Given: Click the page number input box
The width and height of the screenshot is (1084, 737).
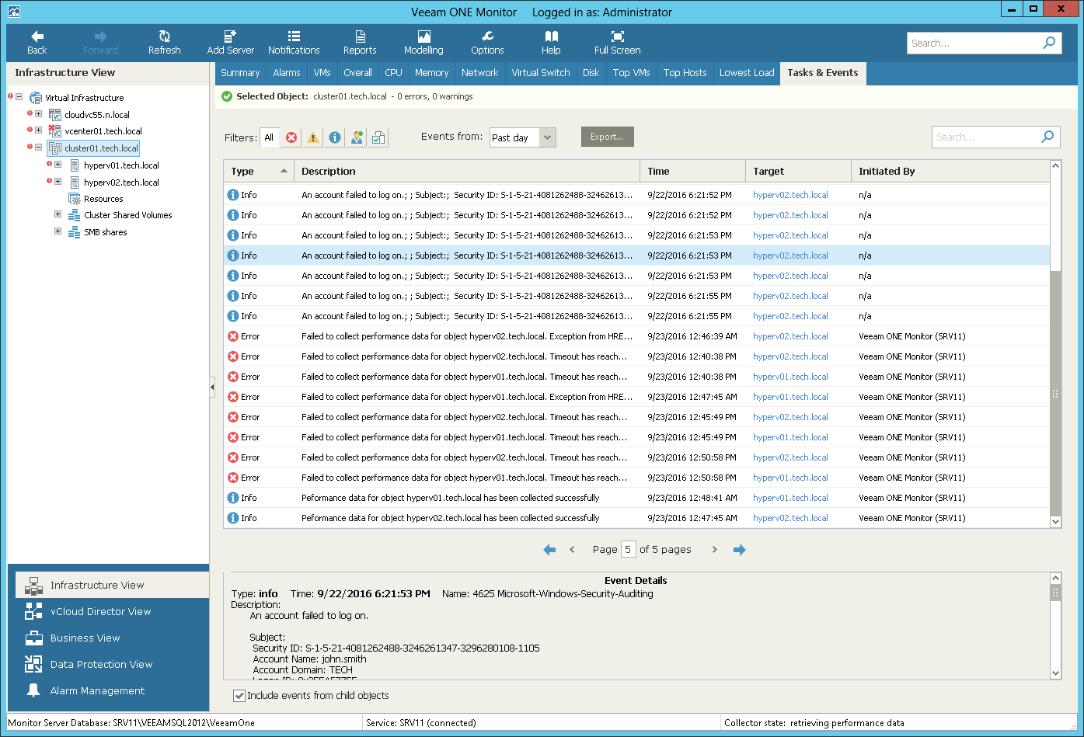Looking at the screenshot, I should [x=628, y=550].
